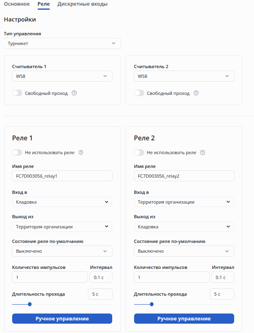Click help icon beside Считыватель 2 Свободный проход
The image size is (254, 333).
(196, 93)
